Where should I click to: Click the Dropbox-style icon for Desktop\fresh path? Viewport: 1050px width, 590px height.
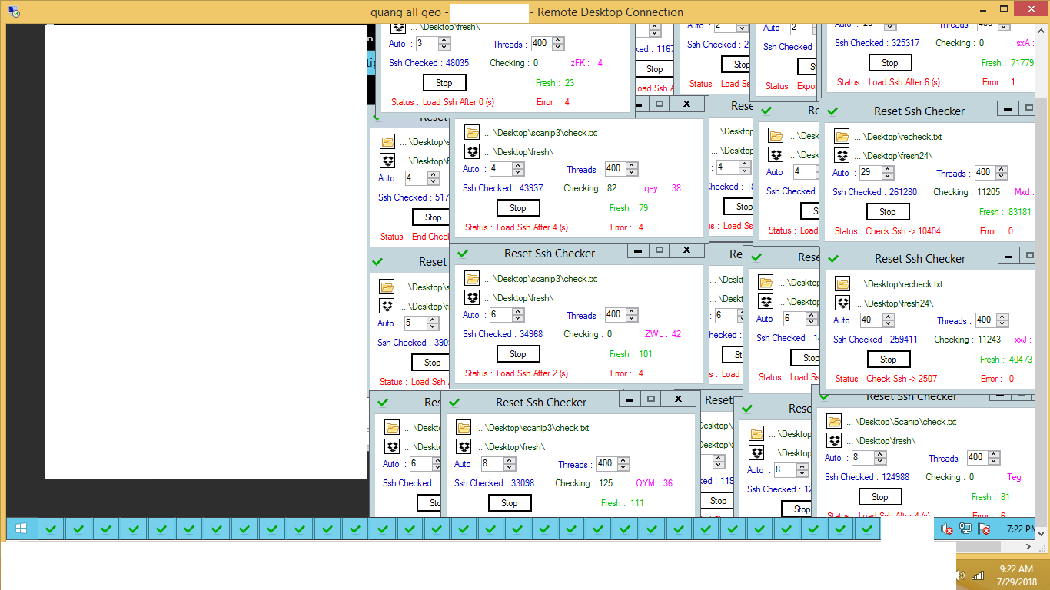[471, 151]
